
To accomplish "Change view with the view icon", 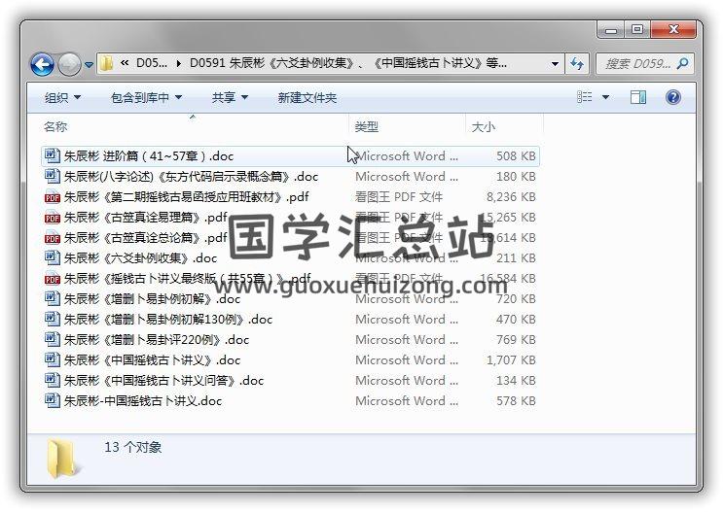I will [584, 97].
